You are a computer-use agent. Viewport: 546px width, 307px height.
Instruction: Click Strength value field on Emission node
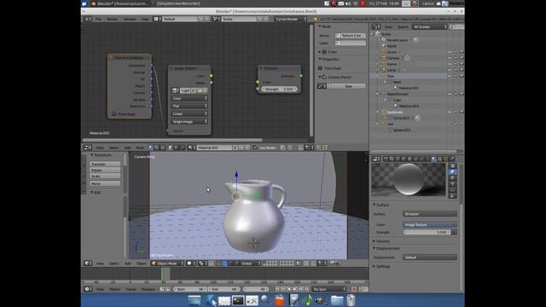[x=279, y=89]
